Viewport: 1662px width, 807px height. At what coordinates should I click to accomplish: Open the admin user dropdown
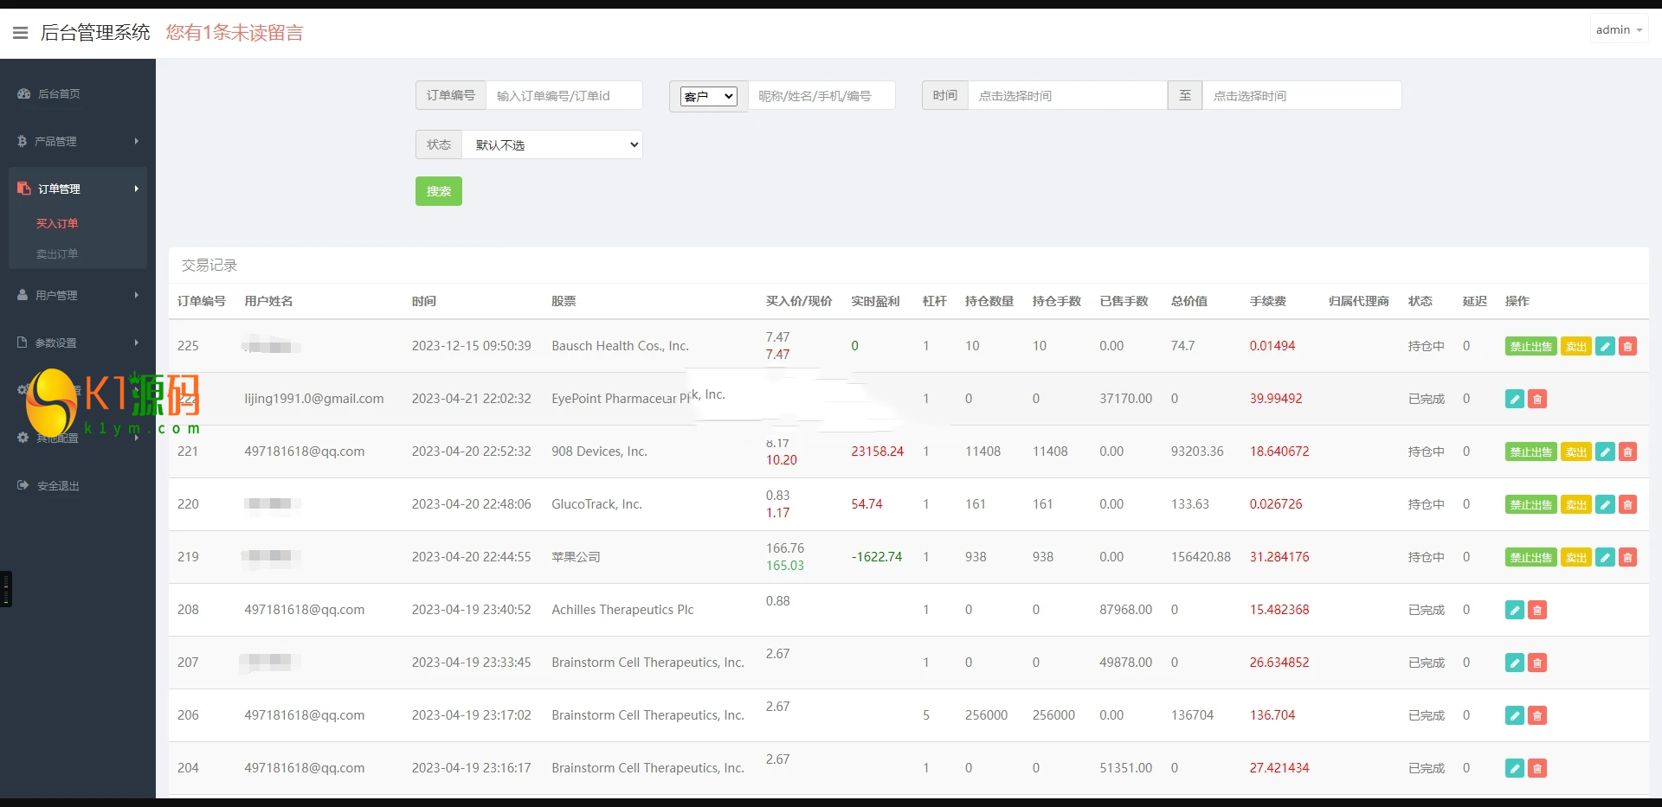pyautogui.click(x=1618, y=29)
